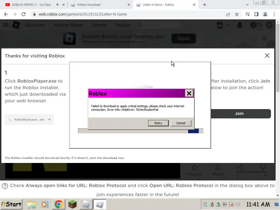Open the Roblox settings gear
280x210 pixels.
point(269,25)
